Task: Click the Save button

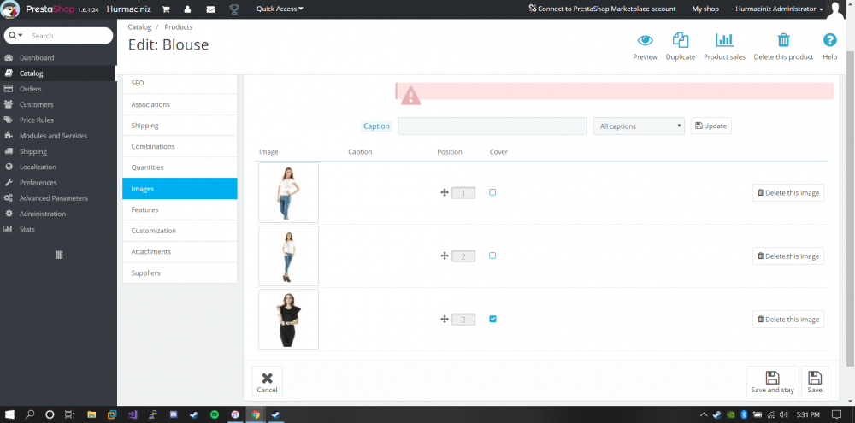Action: (815, 382)
